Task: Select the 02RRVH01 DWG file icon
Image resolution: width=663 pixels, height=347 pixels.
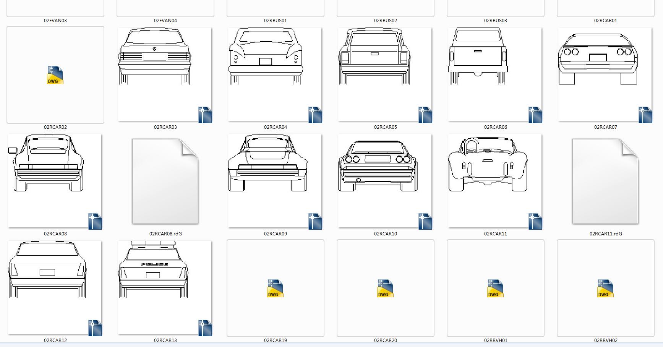Action: (495, 288)
